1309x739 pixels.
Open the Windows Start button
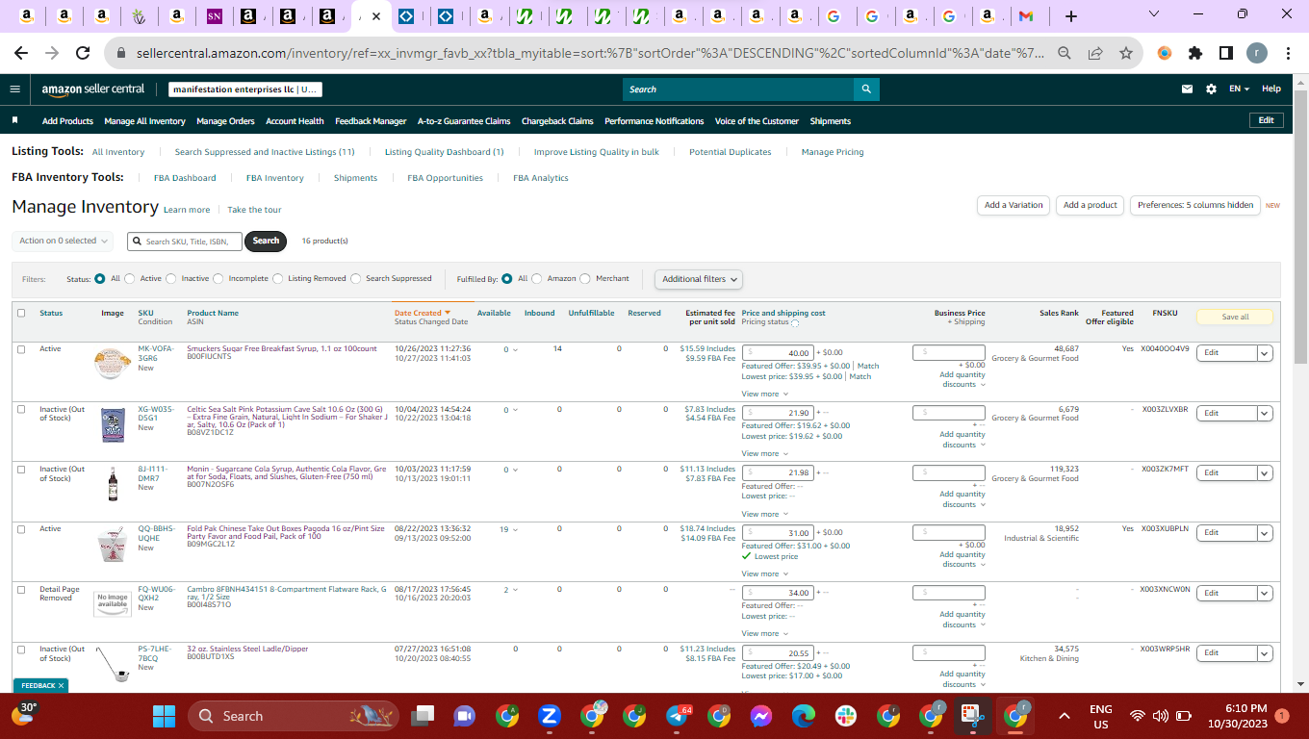tap(165, 716)
